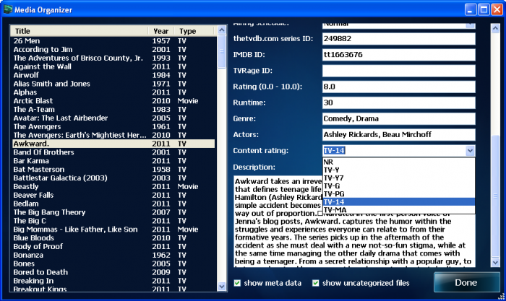Select 'The Big C' row
The image size is (506, 301).
point(113,221)
